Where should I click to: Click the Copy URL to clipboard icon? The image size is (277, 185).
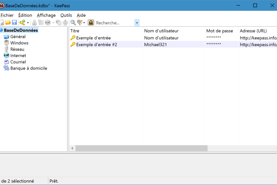[x=58, y=23]
